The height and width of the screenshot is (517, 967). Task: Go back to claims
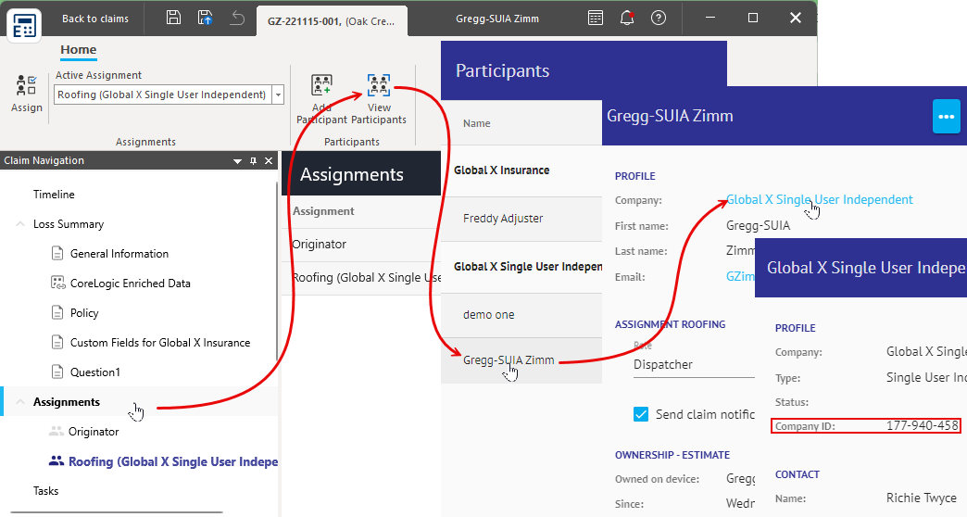(95, 19)
